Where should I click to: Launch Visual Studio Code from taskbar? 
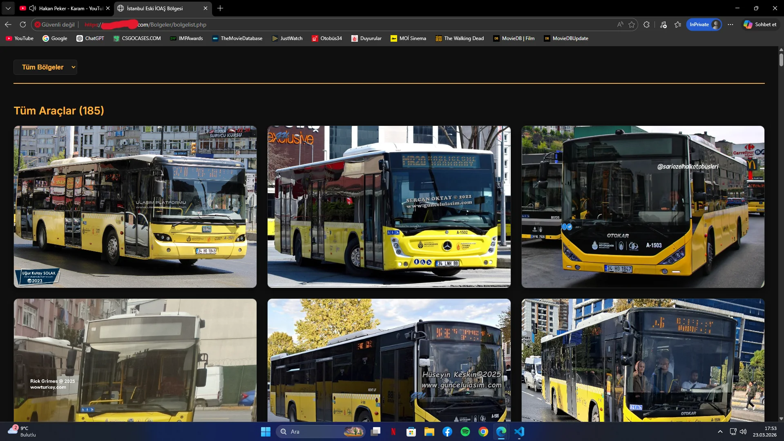pos(519,432)
